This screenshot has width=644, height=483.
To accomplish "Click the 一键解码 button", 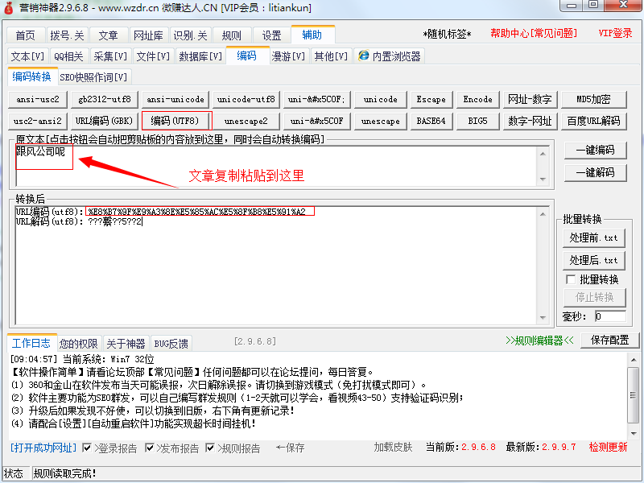I will pyautogui.click(x=594, y=172).
